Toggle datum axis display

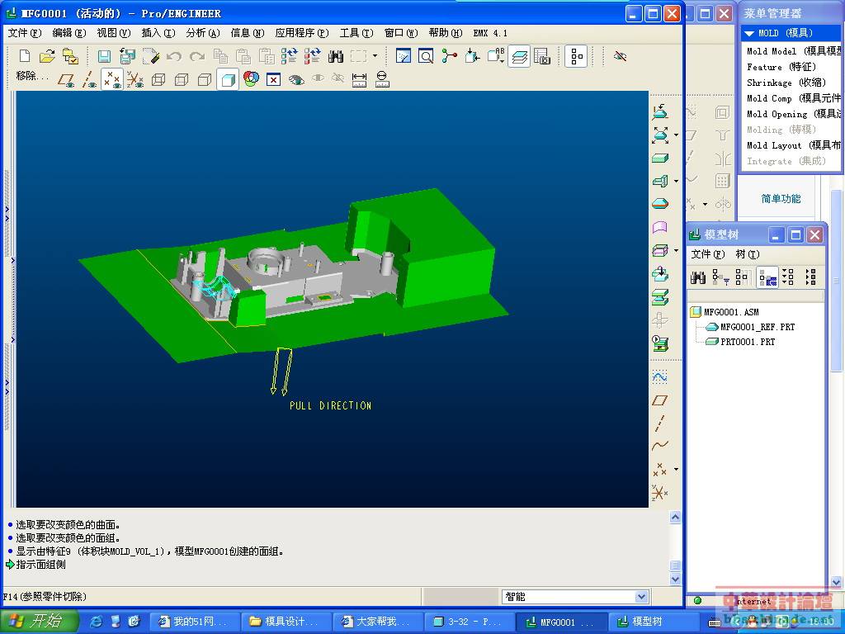tap(89, 79)
